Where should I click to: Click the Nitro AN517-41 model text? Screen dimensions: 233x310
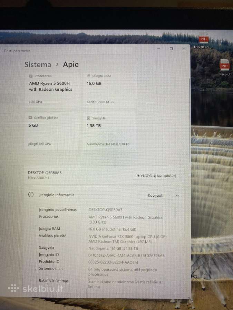tap(39, 177)
